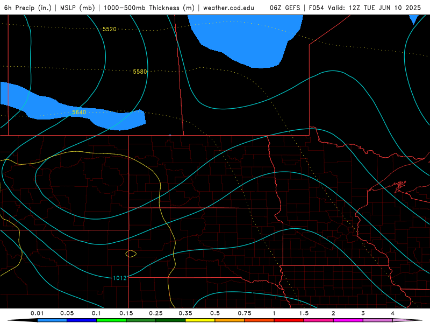Screen dimensions: 430x323
Task: Click the dark orange 0.75 legend swatch
Action: (260, 320)
